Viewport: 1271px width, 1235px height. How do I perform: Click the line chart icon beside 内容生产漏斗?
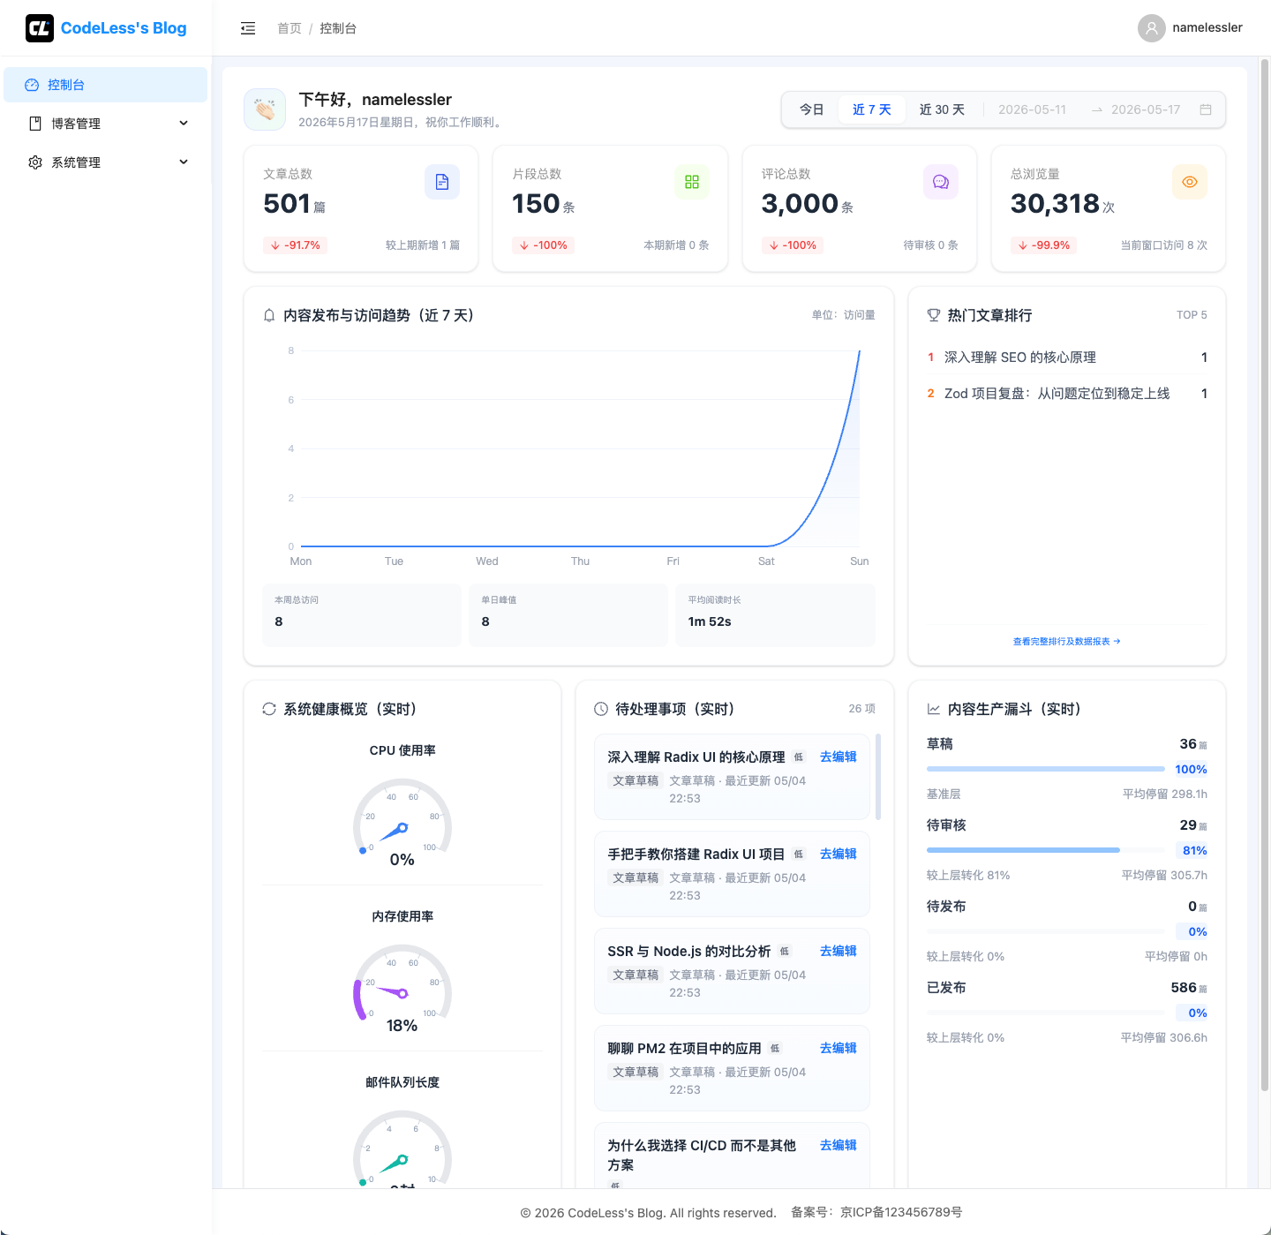pyautogui.click(x=934, y=709)
